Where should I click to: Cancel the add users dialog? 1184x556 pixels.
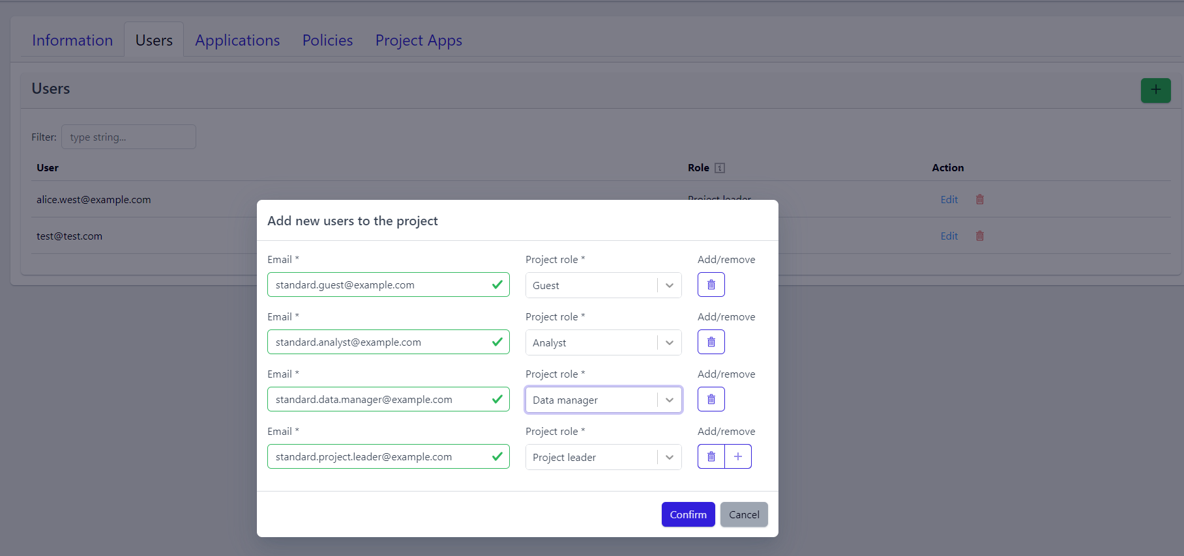click(x=744, y=514)
